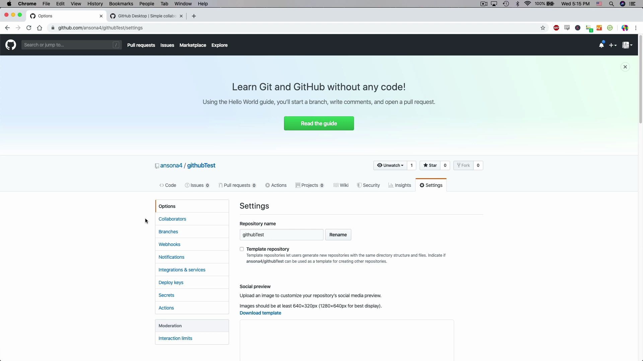
Task: Open a new Chrome tab
Action: tap(194, 16)
